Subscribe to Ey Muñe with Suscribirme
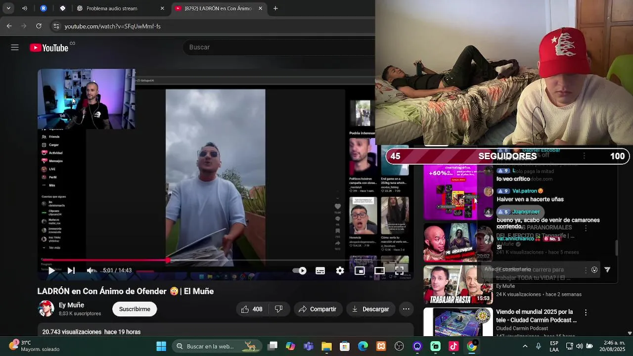 [x=135, y=309]
